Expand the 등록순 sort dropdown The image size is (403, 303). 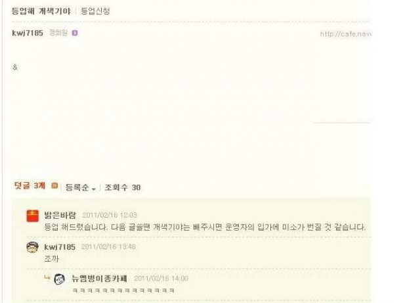[x=81, y=187]
